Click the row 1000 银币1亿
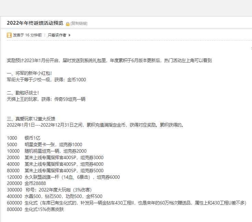The width and height of the screenshot is (252, 222). point(24,138)
